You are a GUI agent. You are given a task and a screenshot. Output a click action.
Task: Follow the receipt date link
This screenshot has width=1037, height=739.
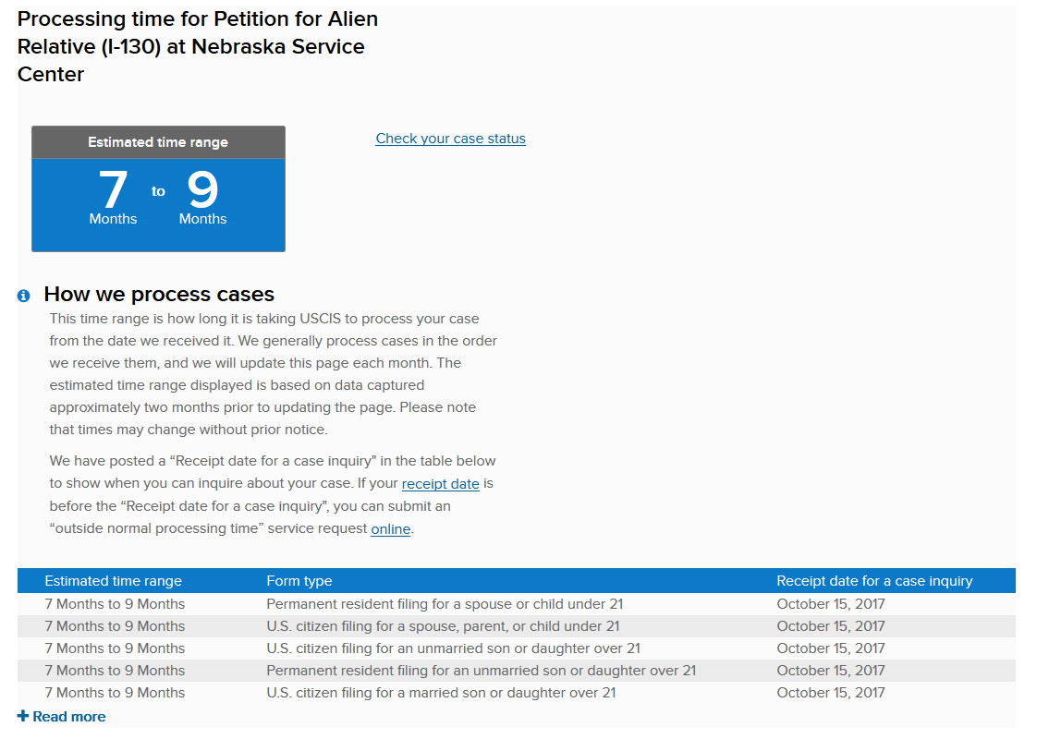tap(441, 484)
